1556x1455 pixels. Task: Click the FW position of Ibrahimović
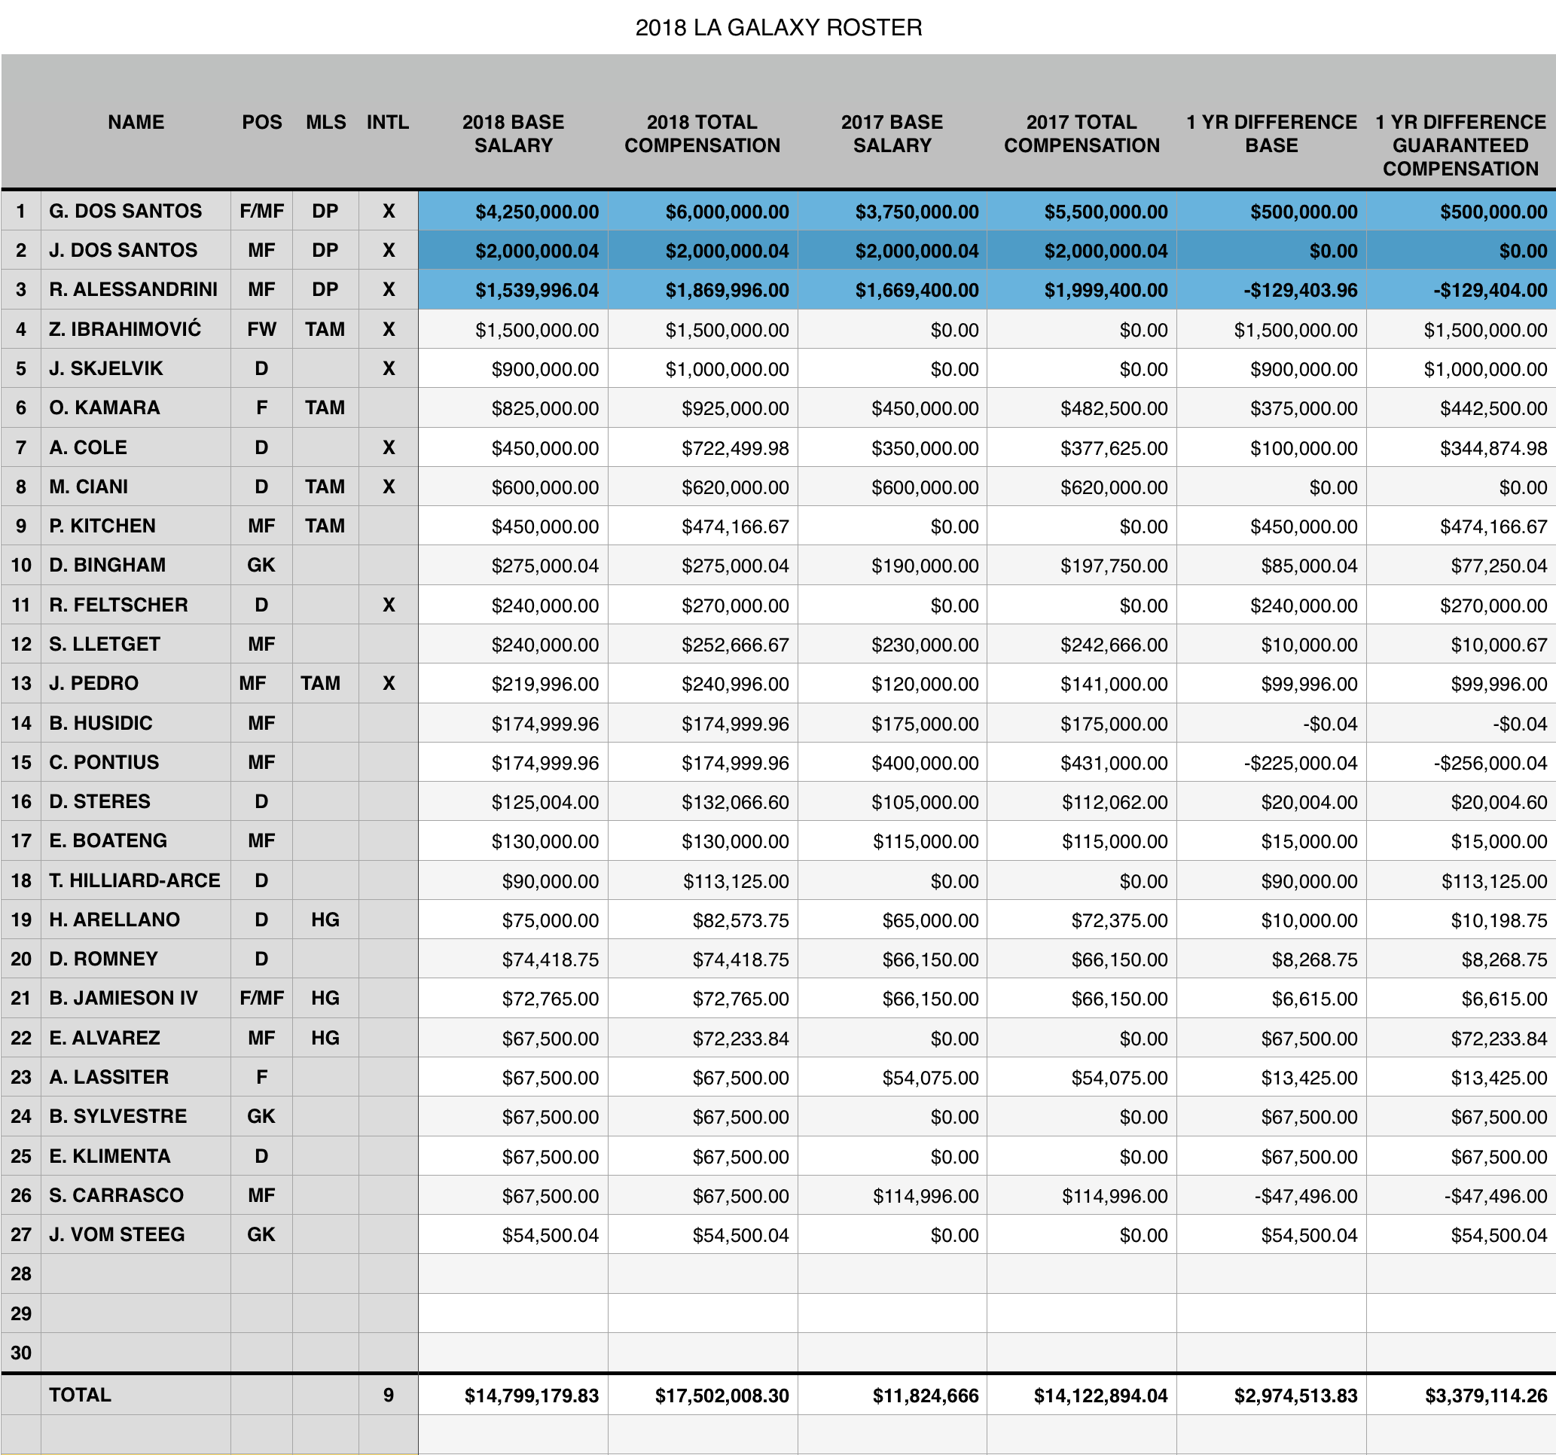pos(261,330)
